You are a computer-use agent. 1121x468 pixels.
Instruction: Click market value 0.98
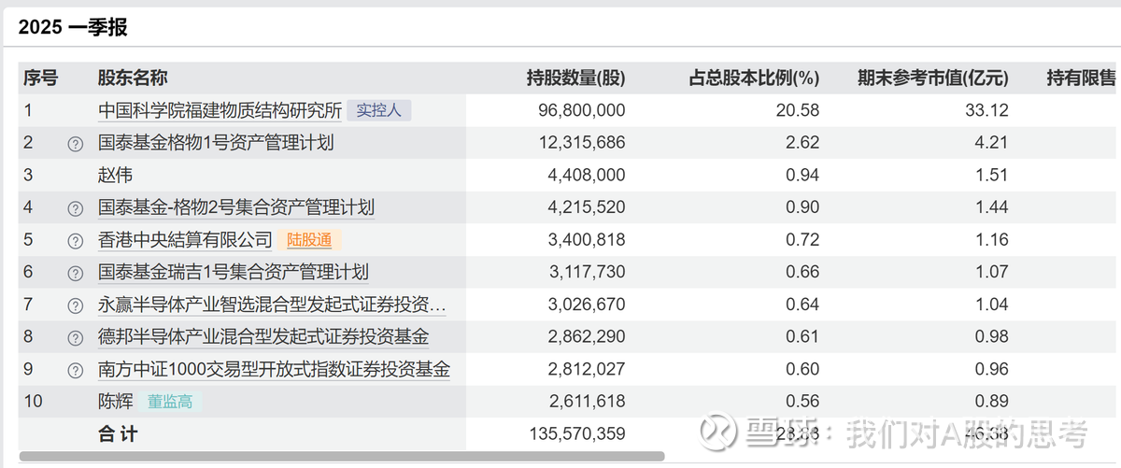coord(991,337)
